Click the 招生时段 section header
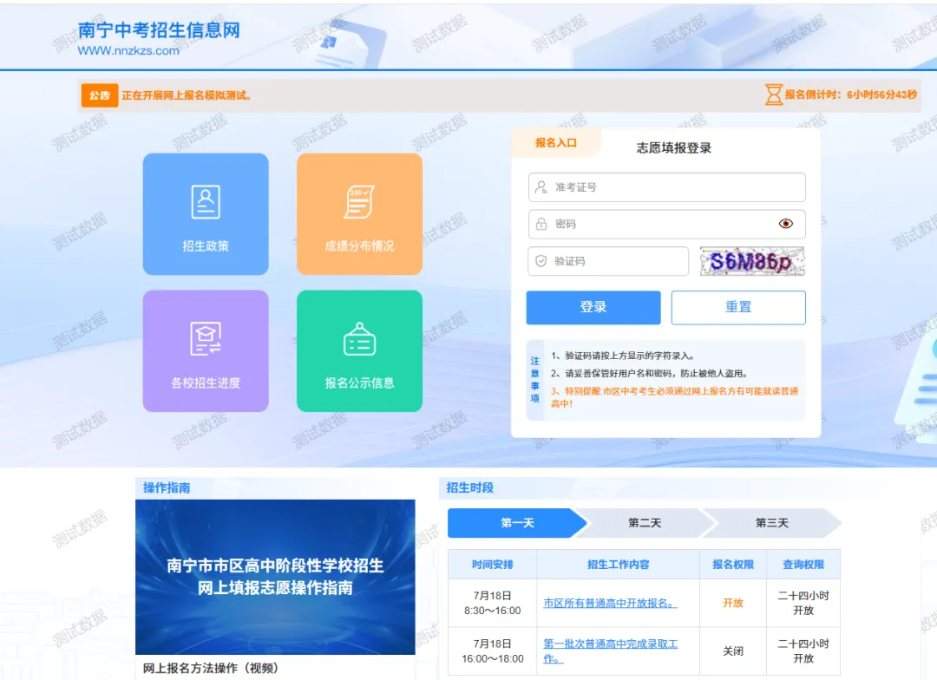This screenshot has height=680, width=937. [469, 487]
